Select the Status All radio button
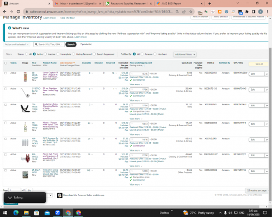 pyautogui.click(x=27, y=54)
